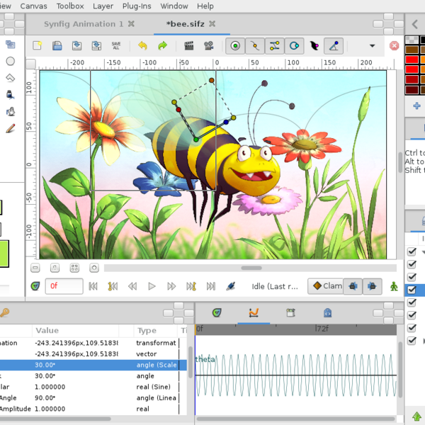Screen dimensions: 425x425
Task: Close the Synfig Animation 1 tab
Action: [x=131, y=24]
